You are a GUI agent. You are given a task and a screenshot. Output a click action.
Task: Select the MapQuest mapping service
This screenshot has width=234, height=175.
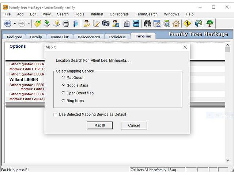(63, 78)
